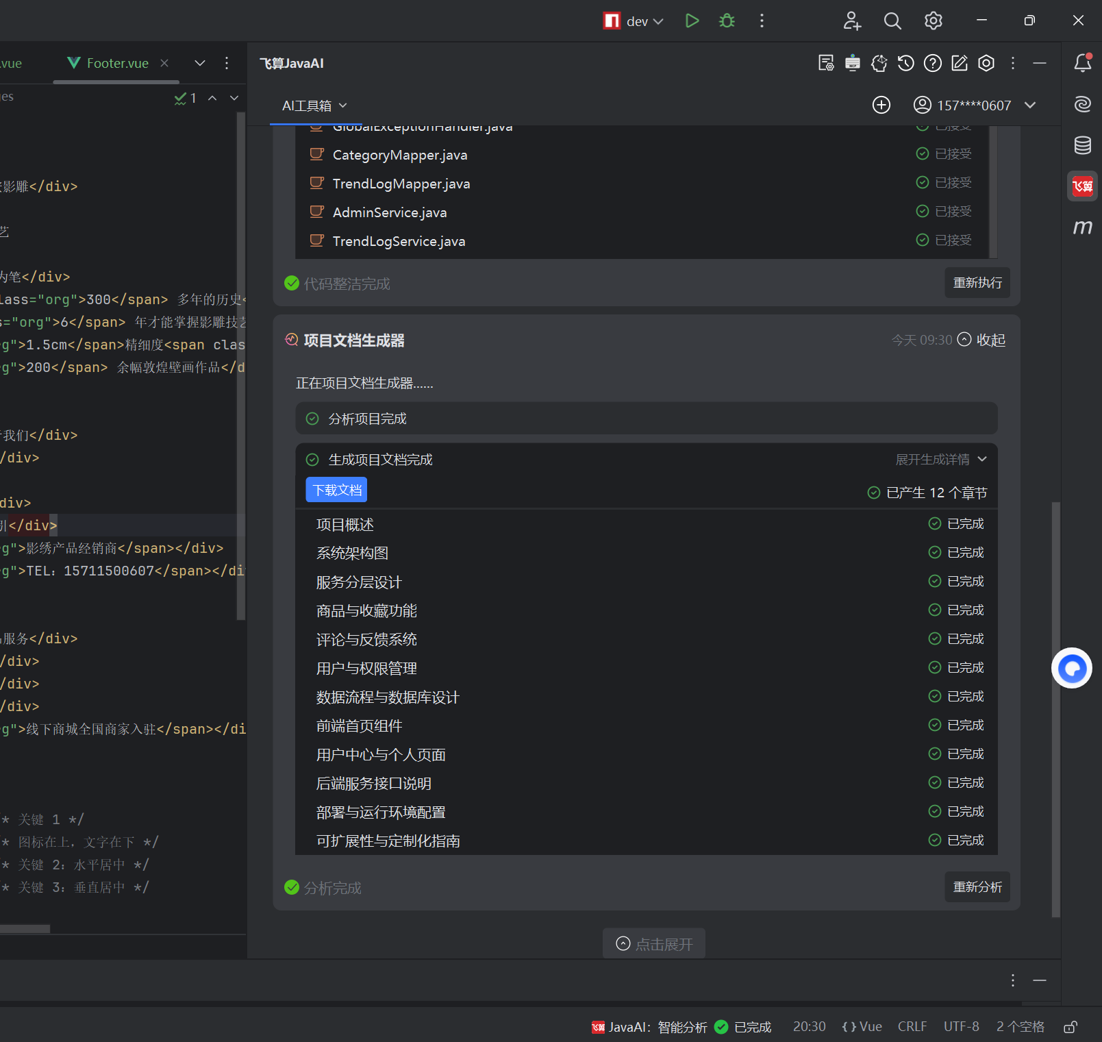This screenshot has height=1042, width=1102.
Task: Click the 飞算JavaAI panel vertical scrollbar
Action: pos(1055,709)
